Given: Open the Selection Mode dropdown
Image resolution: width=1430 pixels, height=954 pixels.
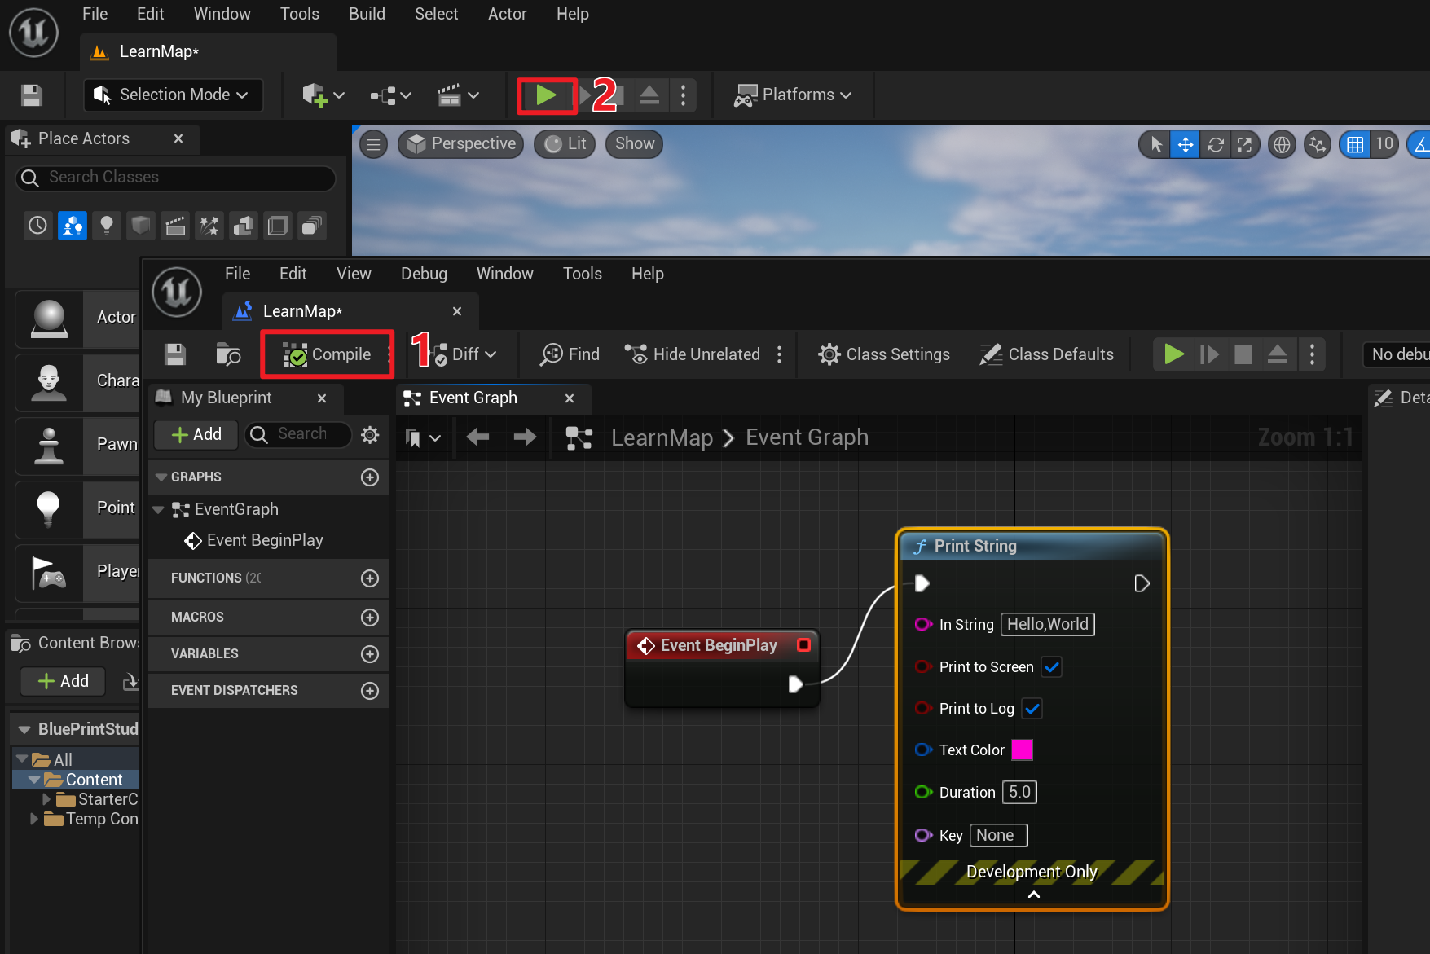Looking at the screenshot, I should [174, 95].
